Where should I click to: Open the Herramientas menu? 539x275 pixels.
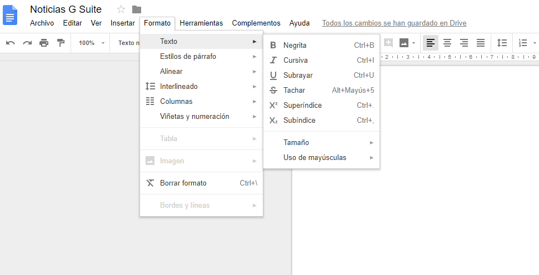click(201, 23)
